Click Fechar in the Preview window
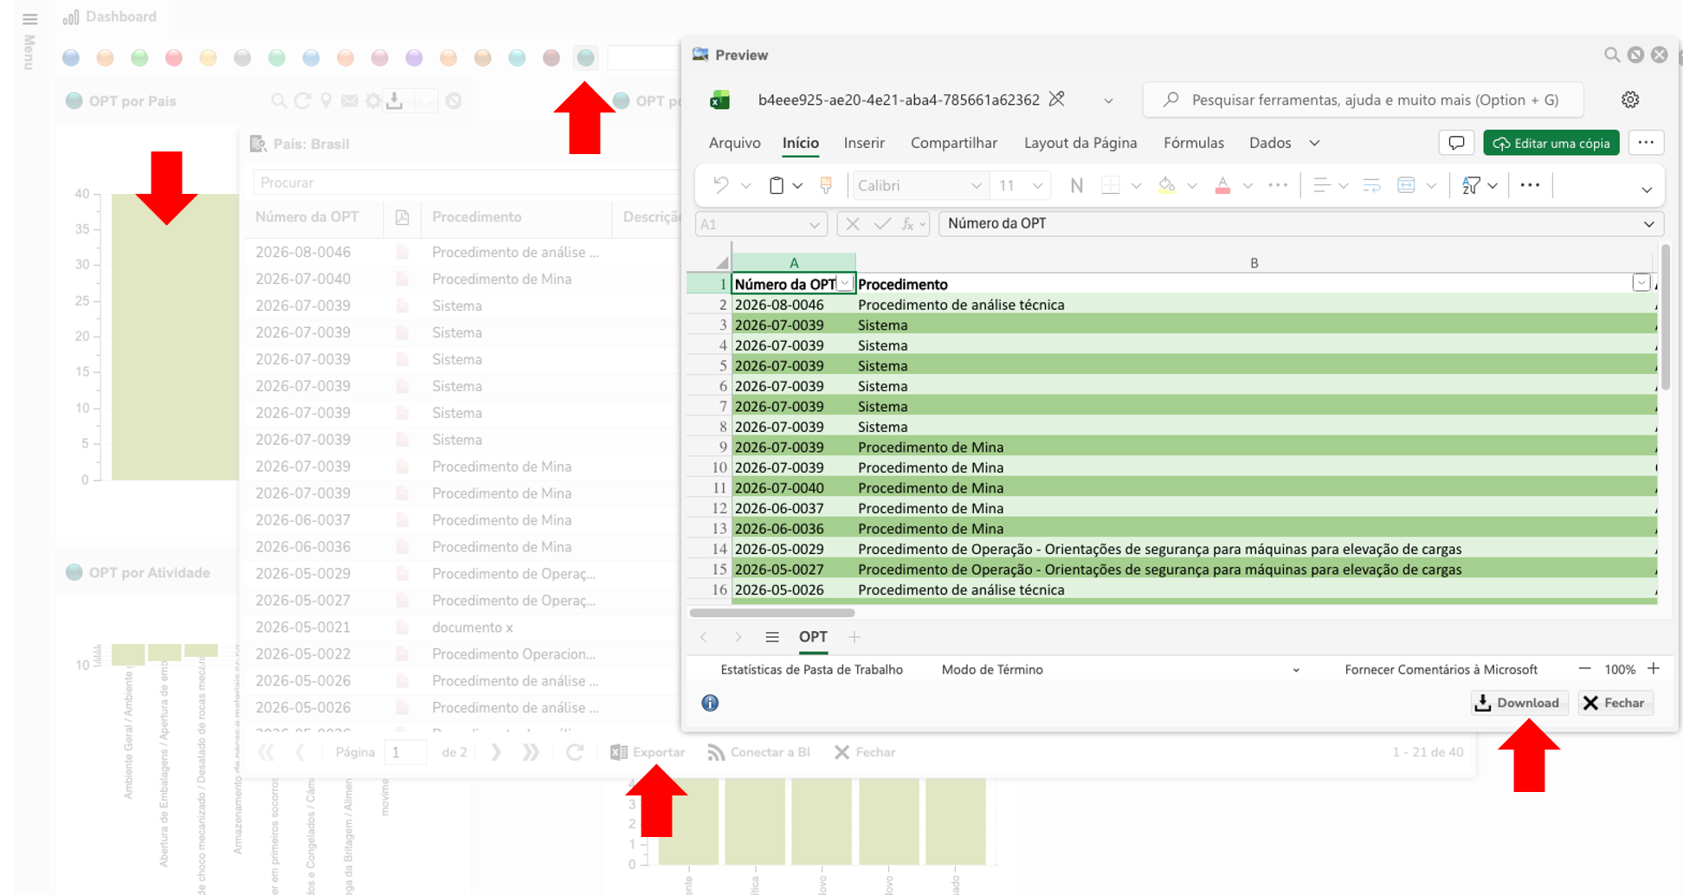This screenshot has height=895, width=1683. (1615, 703)
